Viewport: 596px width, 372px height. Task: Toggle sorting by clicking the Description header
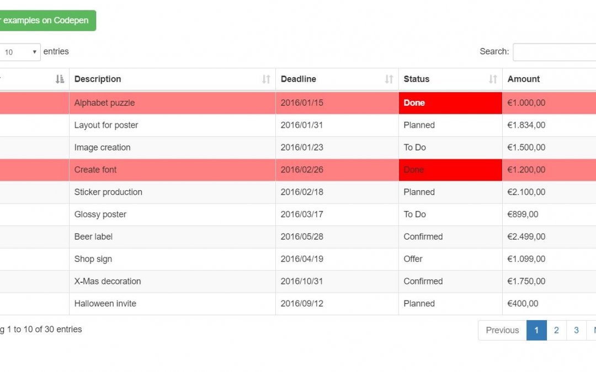coord(98,79)
